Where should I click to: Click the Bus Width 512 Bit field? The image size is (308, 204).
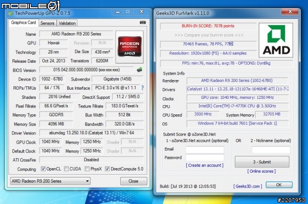(125, 115)
